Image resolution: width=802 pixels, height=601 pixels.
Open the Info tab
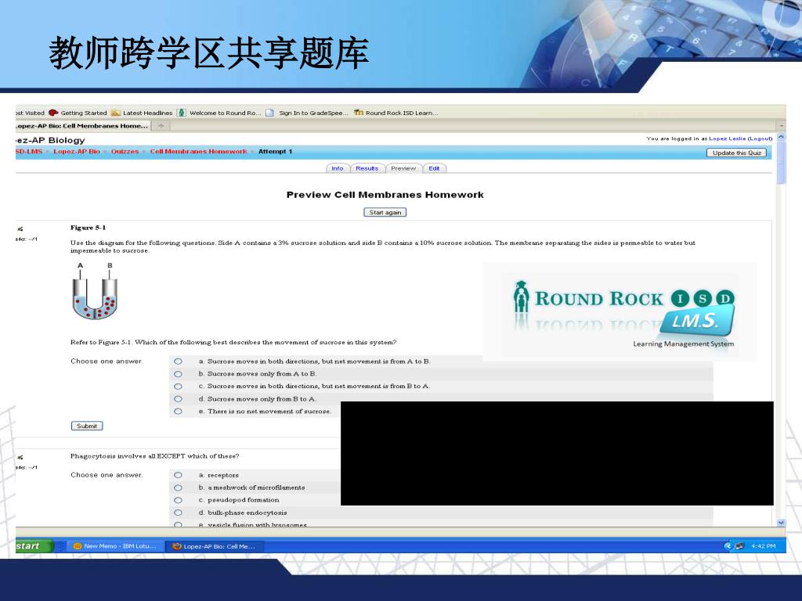tap(338, 168)
